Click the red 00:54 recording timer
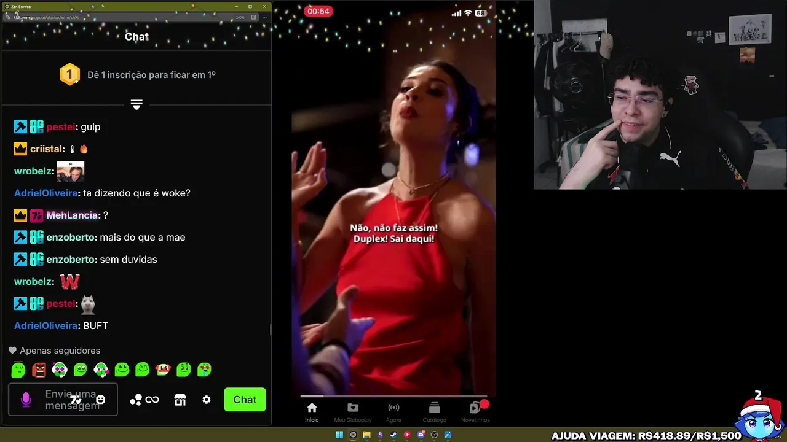The width and height of the screenshot is (787, 442). 318,11
